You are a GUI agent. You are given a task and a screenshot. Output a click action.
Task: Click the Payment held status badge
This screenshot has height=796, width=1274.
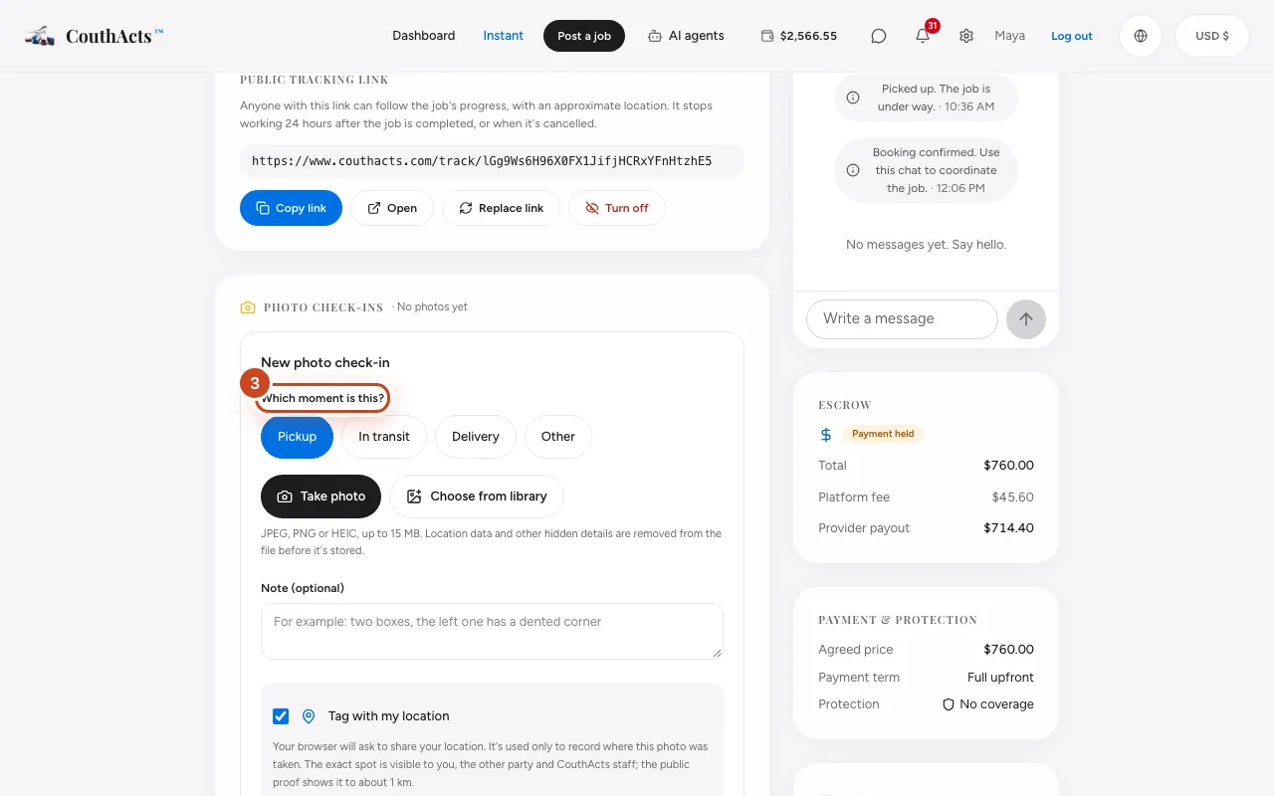[x=883, y=434]
